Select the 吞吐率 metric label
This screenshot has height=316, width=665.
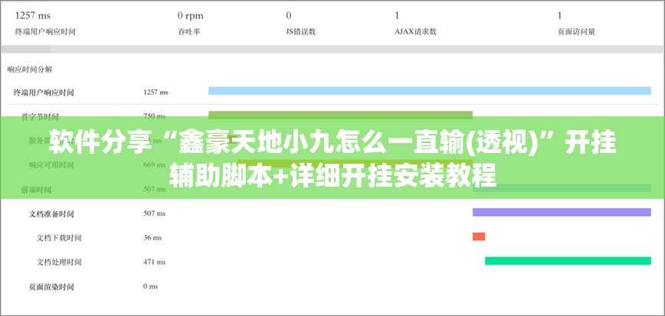tap(188, 32)
